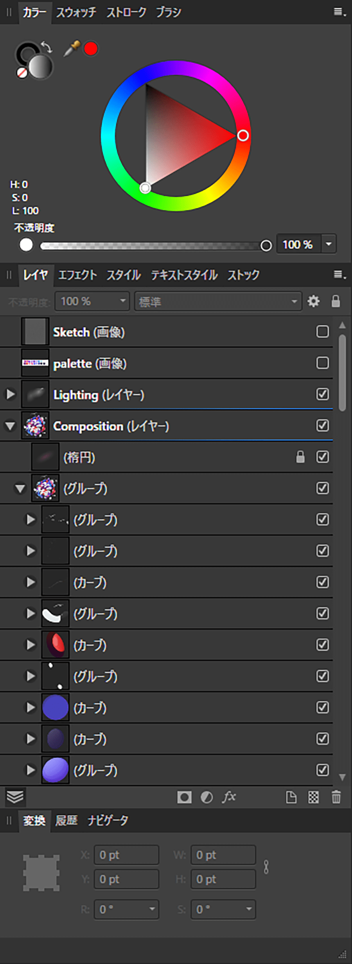Click the layer lock icon by blend mode
This screenshot has height=964, width=352.
pyautogui.click(x=336, y=301)
